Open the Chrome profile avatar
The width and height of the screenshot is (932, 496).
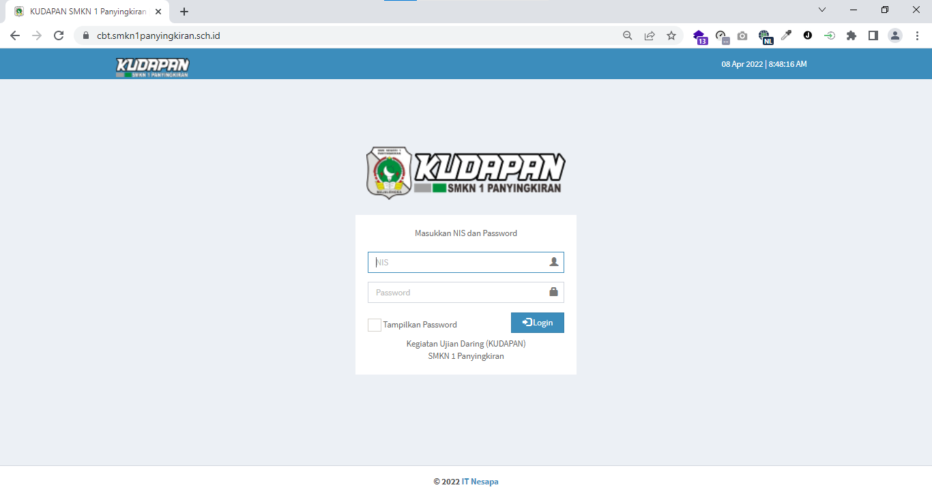tap(895, 35)
